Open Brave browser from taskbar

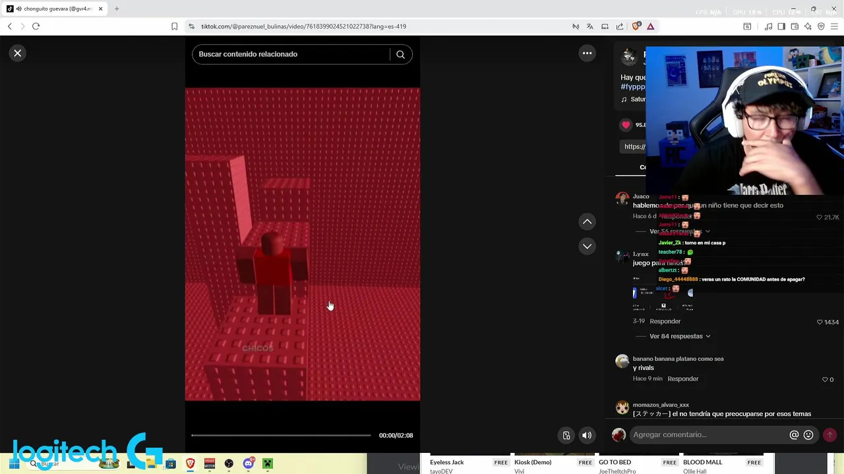pyautogui.click(x=190, y=464)
